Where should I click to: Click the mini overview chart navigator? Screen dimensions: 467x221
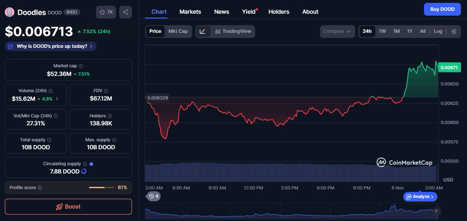point(291,212)
